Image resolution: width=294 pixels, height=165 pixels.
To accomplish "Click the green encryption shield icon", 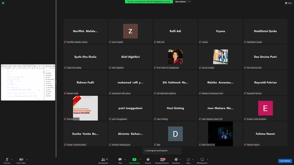I will [x=3, y=3].
